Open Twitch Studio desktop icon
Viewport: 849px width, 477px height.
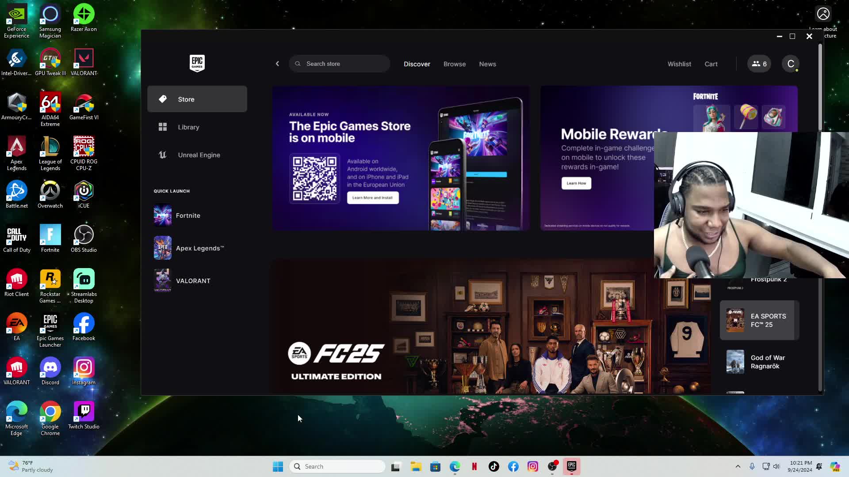point(84,416)
